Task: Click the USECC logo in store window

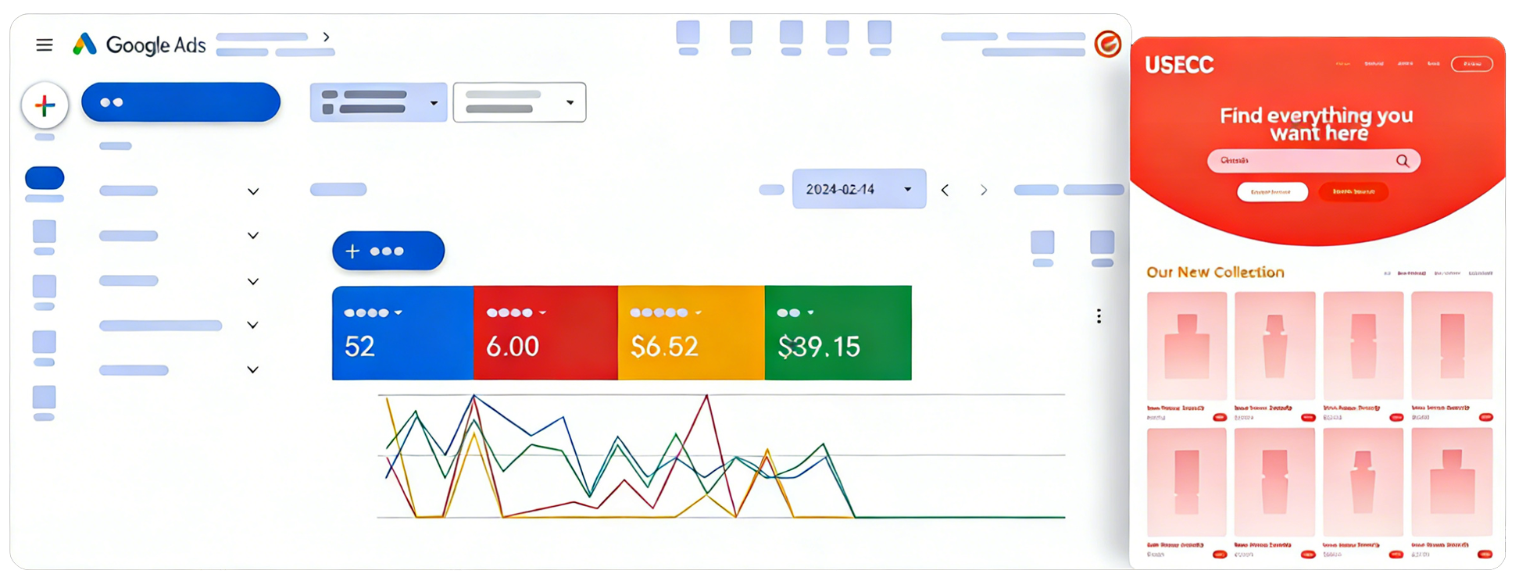Action: click(1179, 65)
